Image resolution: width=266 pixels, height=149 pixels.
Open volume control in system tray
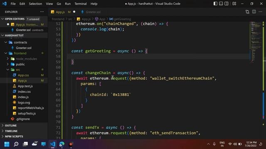(x=235, y=144)
